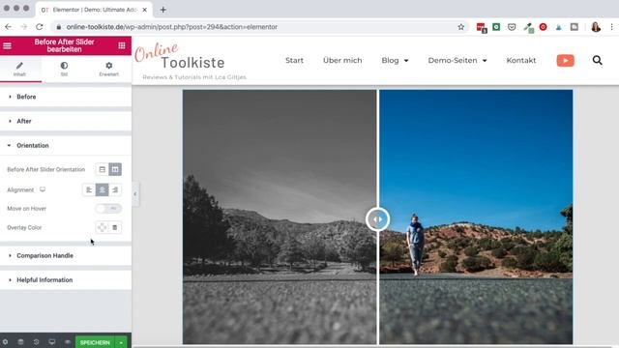Switch to the Stil tab
Image resolution: width=619 pixels, height=348 pixels.
coord(64,69)
